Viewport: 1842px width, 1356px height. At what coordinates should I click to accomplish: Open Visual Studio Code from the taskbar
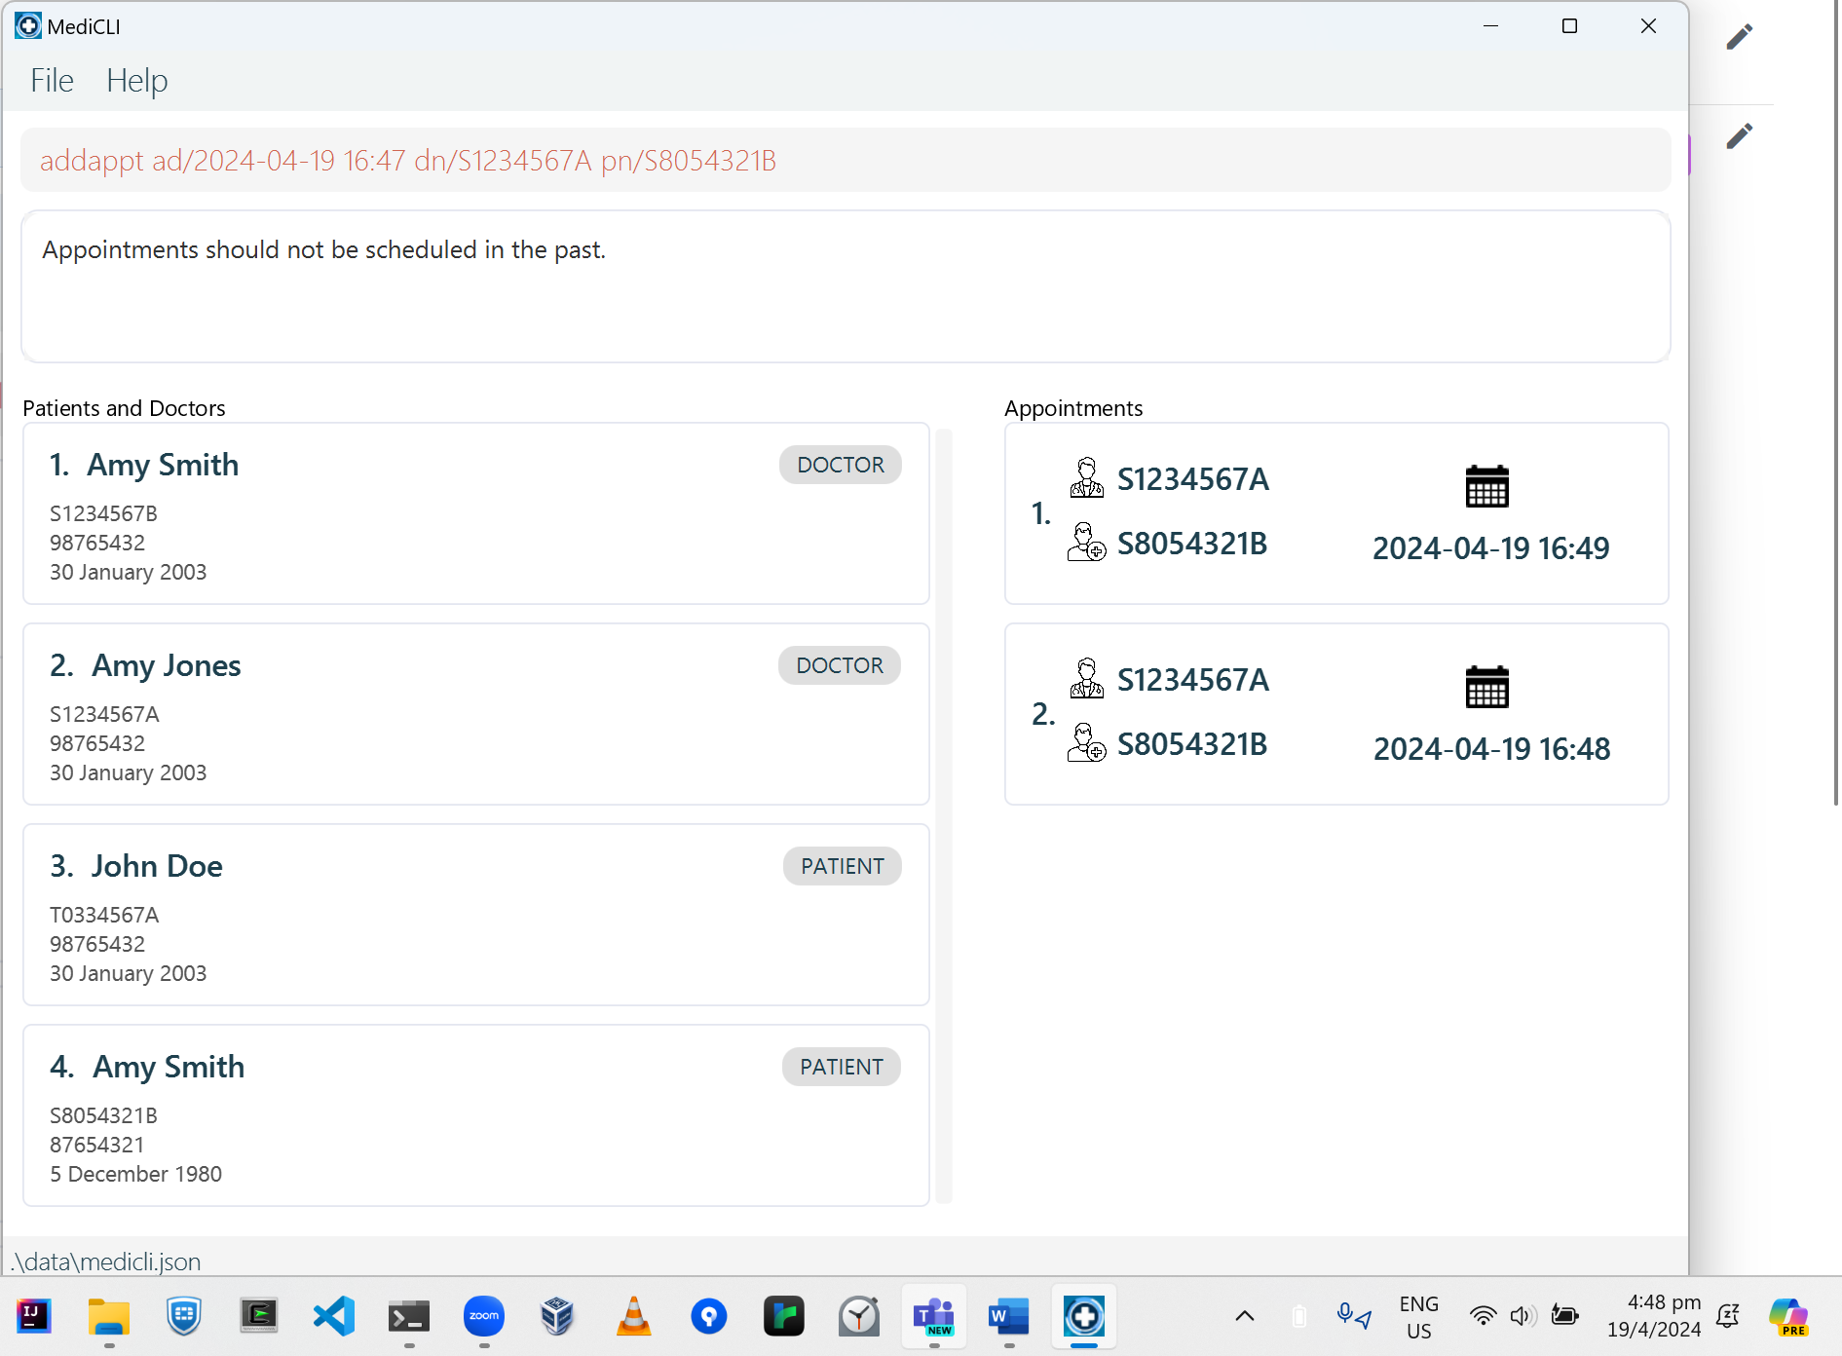click(334, 1317)
